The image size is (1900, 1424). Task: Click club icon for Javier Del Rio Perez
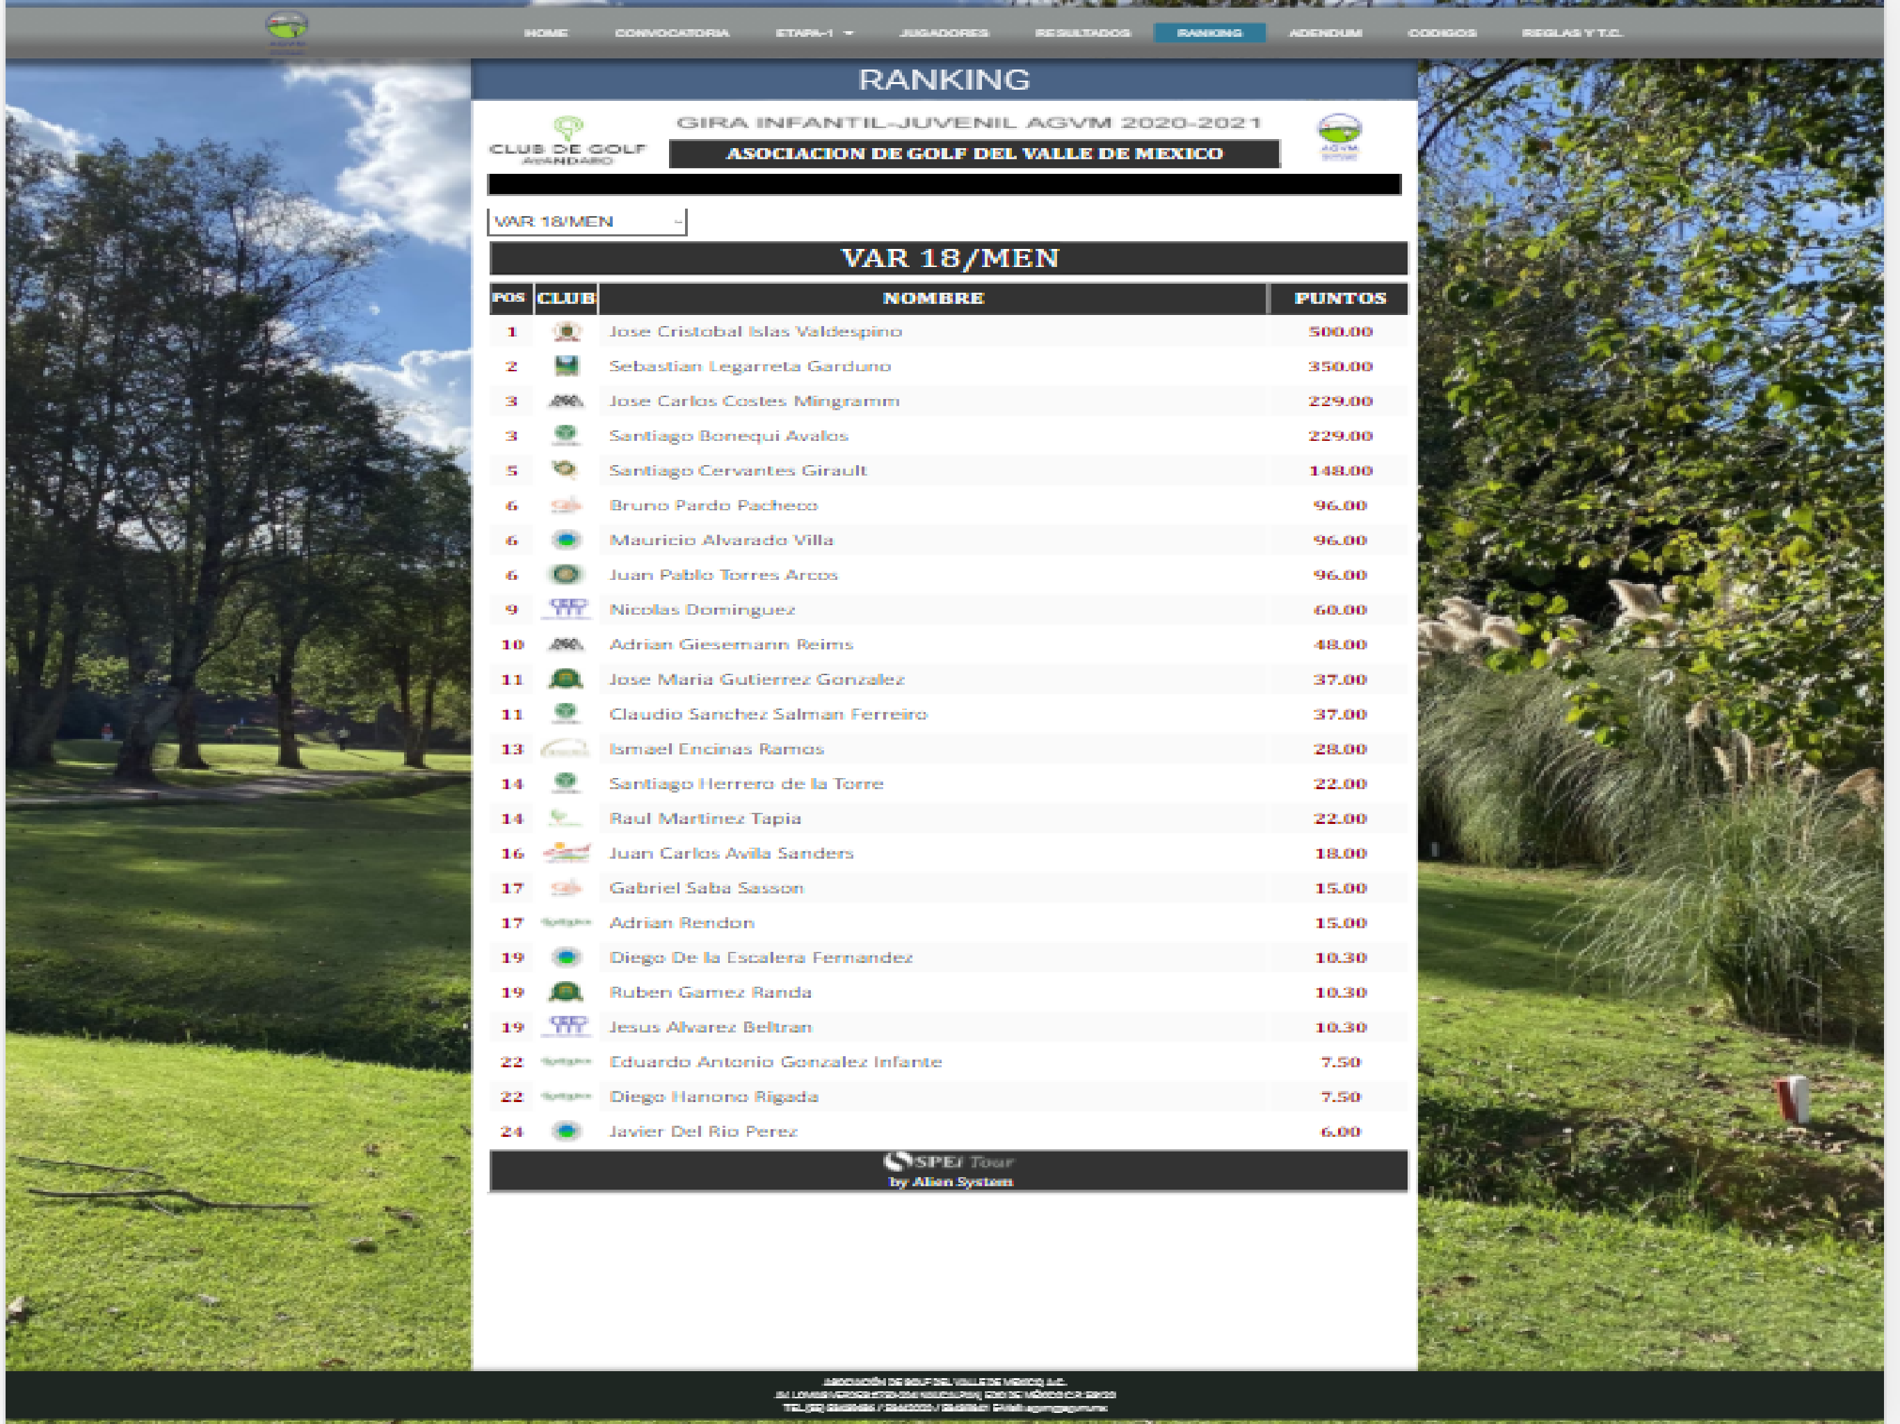(x=565, y=1131)
